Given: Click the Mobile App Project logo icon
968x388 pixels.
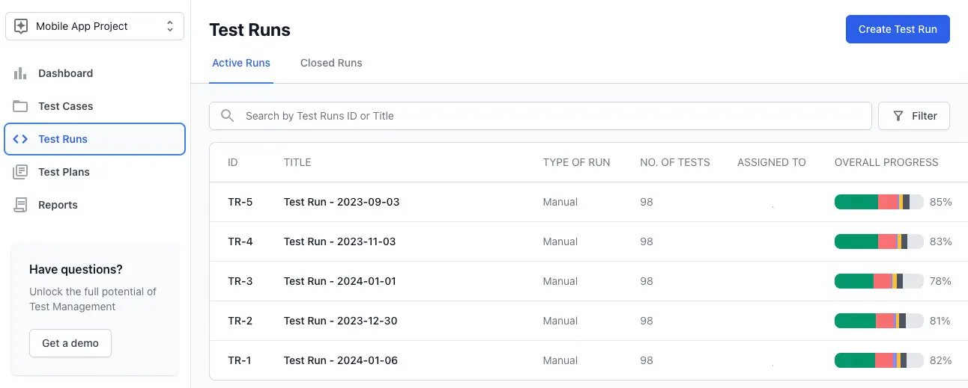Looking at the screenshot, I should tap(22, 26).
